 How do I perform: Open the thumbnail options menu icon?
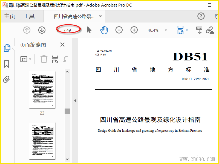click(x=26, y=59)
